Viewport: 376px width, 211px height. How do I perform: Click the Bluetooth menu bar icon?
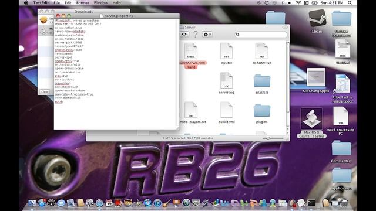coord(283,3)
